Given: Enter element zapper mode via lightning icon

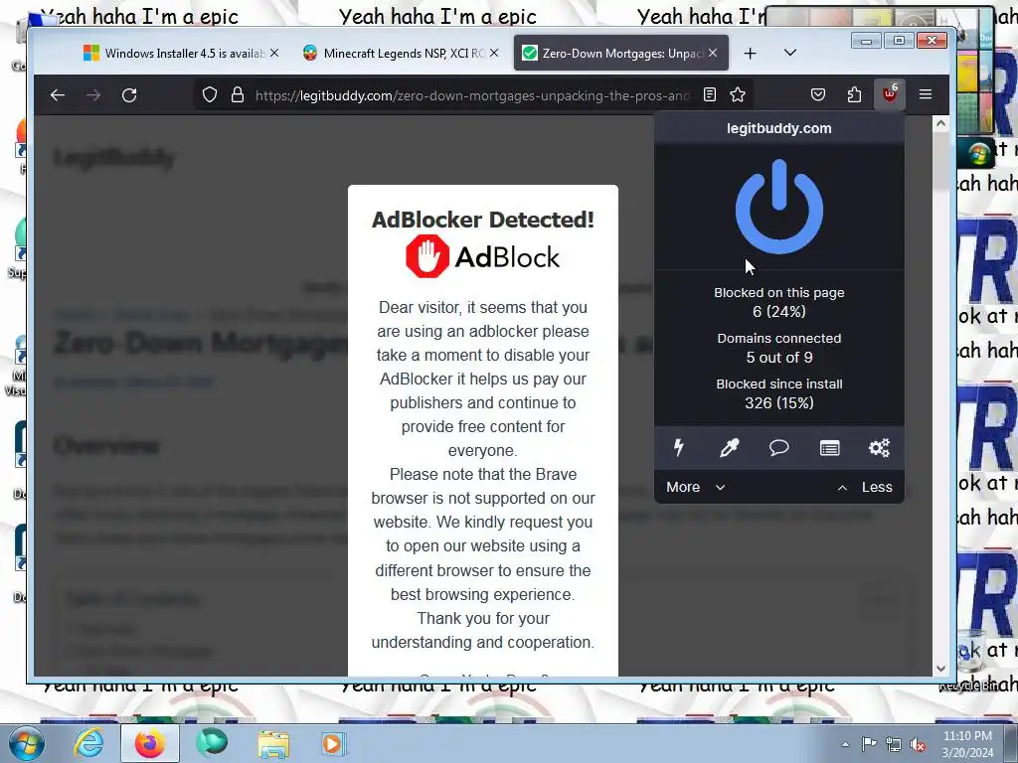Looking at the screenshot, I should click(678, 448).
